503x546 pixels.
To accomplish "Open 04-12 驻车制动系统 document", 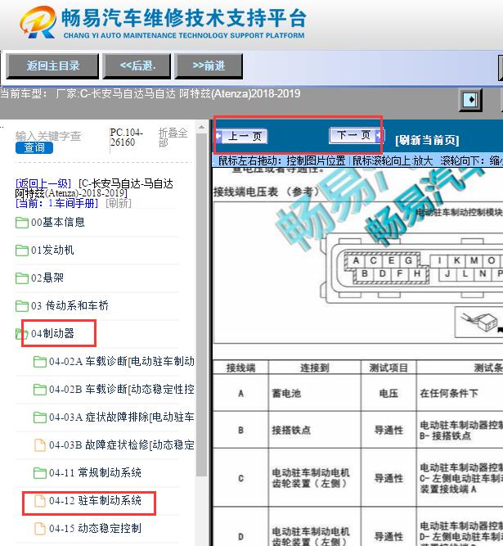I will pos(95,501).
